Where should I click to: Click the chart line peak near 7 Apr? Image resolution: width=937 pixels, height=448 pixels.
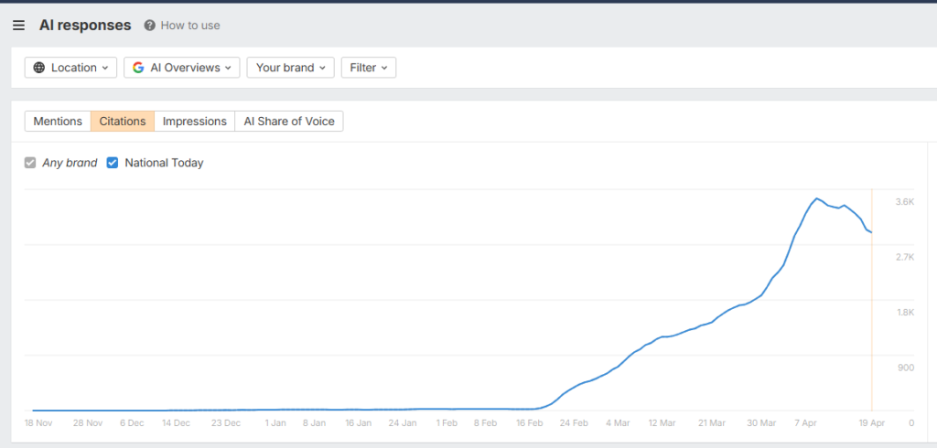click(816, 198)
